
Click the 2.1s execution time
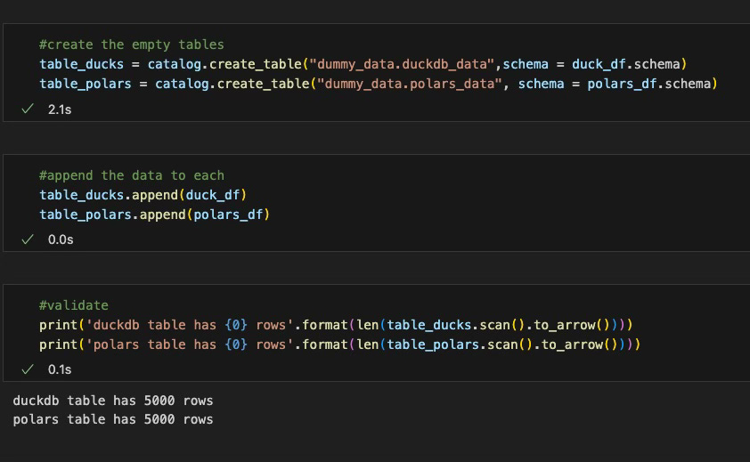point(60,109)
